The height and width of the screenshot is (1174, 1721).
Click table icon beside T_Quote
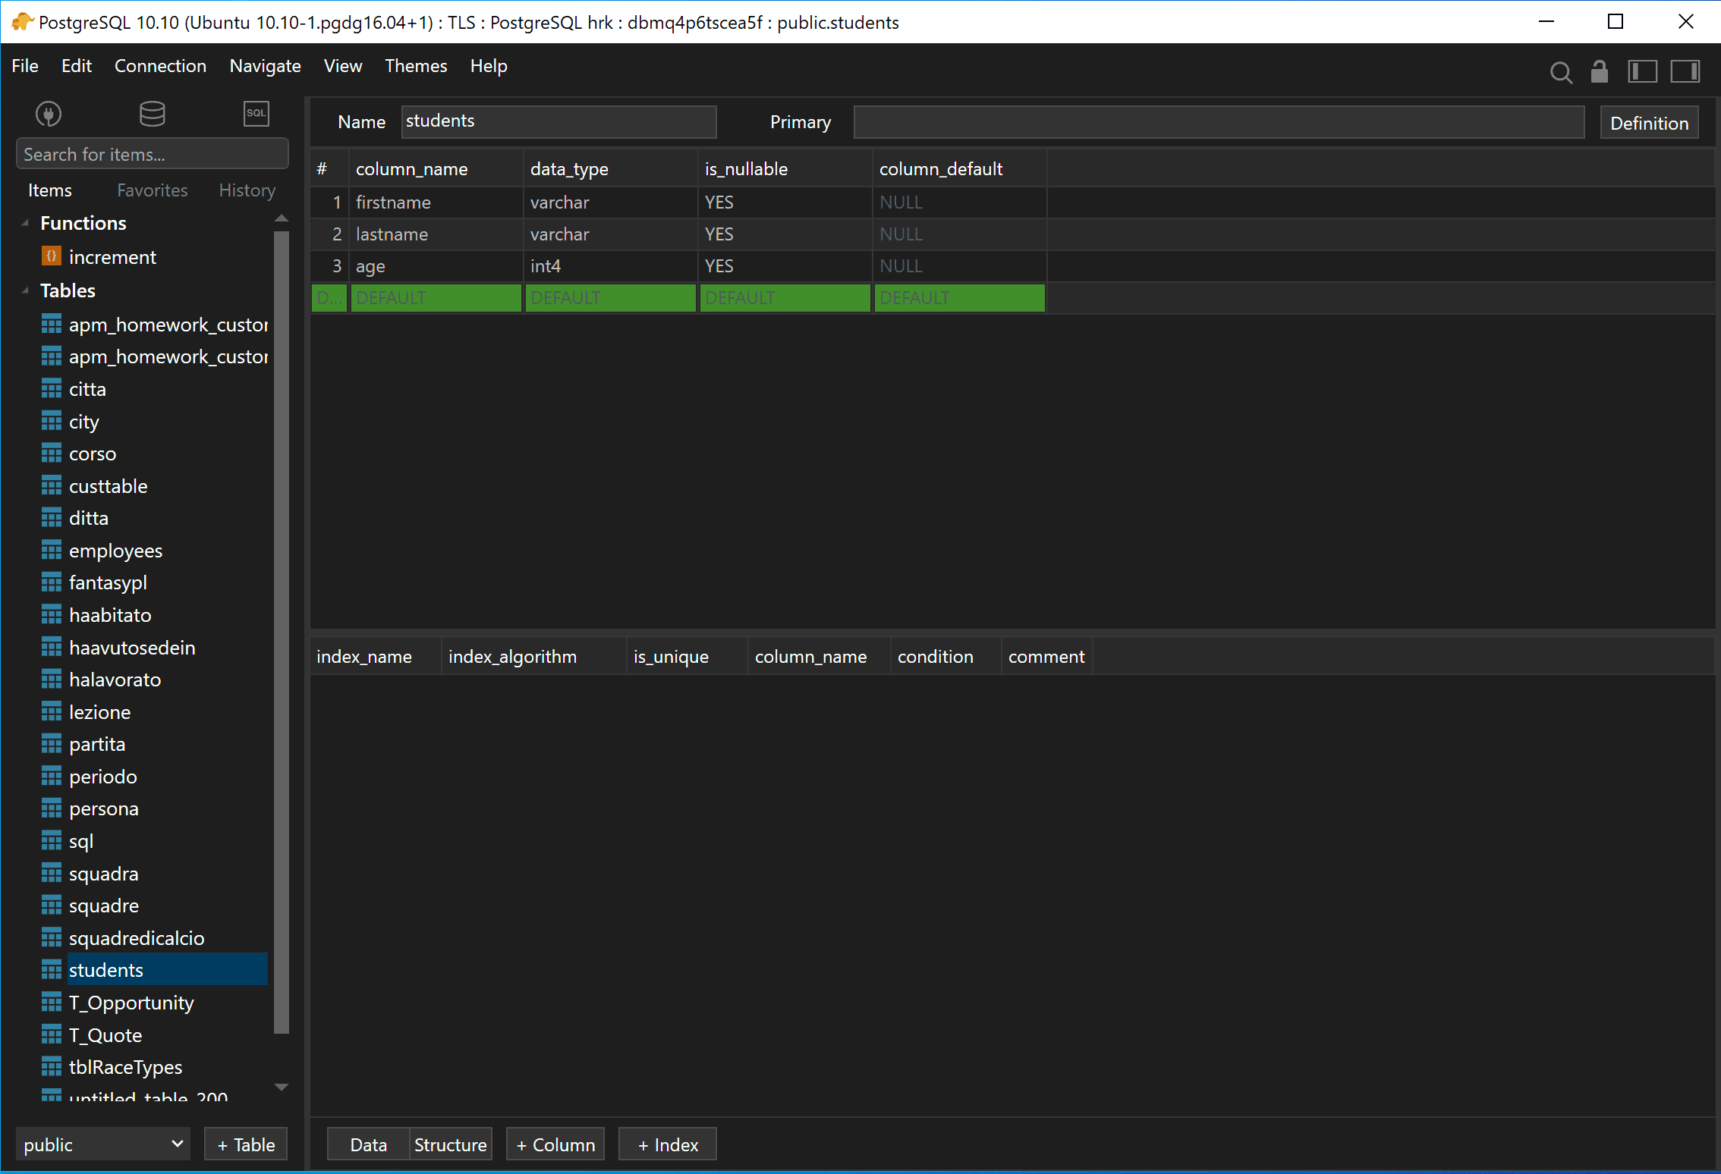tap(51, 1035)
